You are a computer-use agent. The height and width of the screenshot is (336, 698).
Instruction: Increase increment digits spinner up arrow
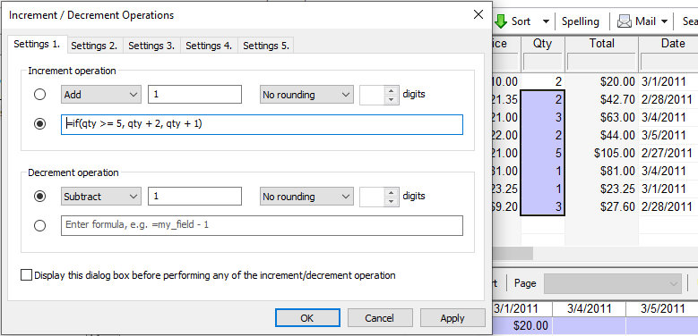pos(391,90)
